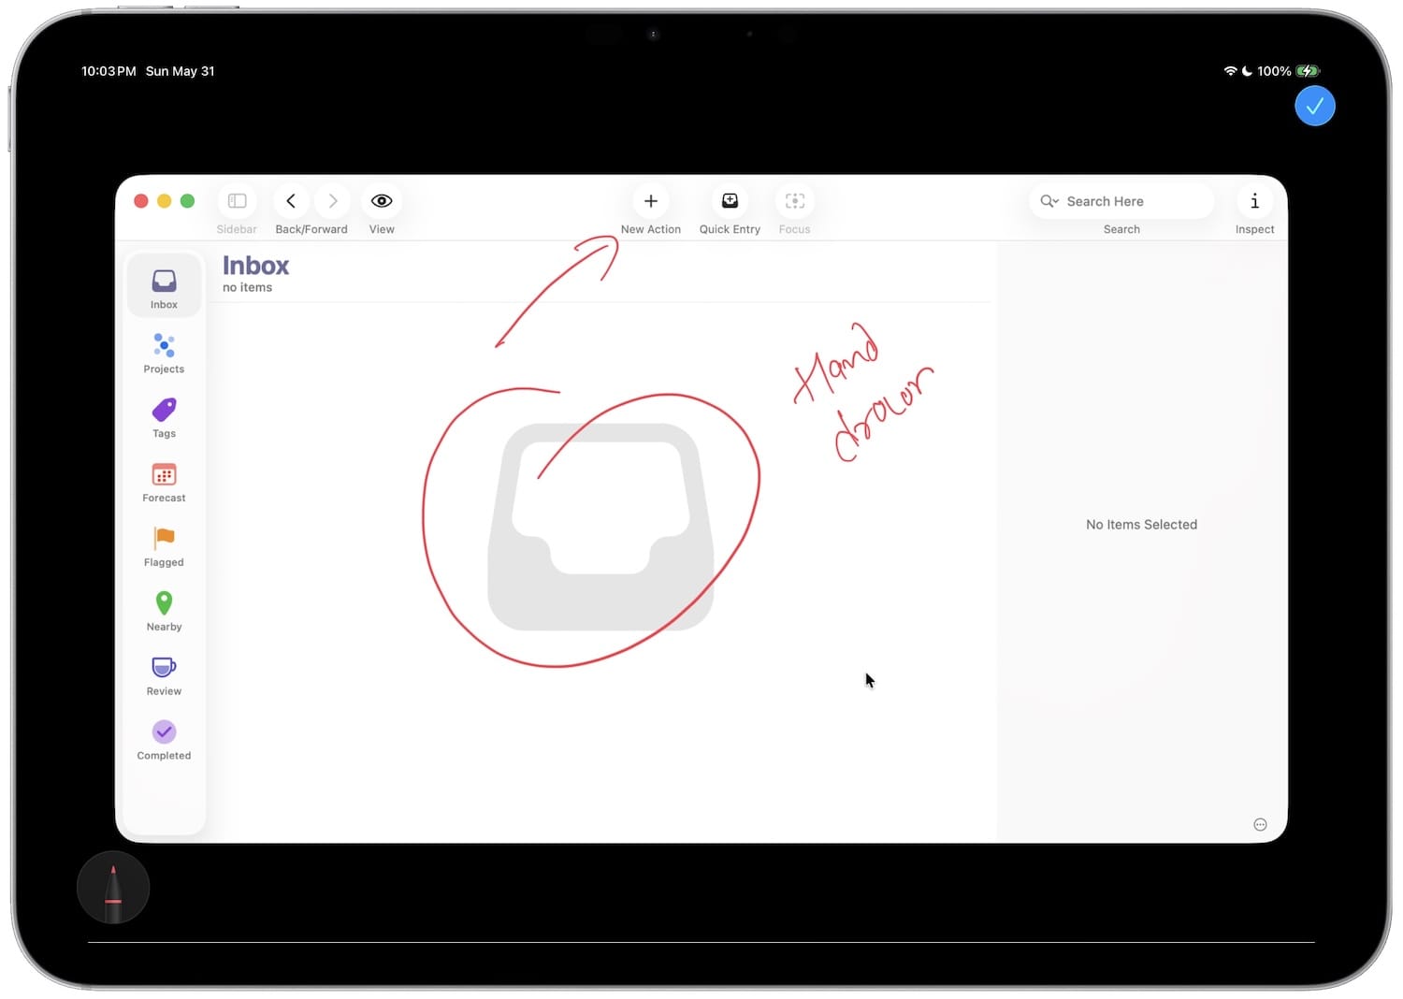
Task: Click the yellow minimize window button
Action: point(164,201)
